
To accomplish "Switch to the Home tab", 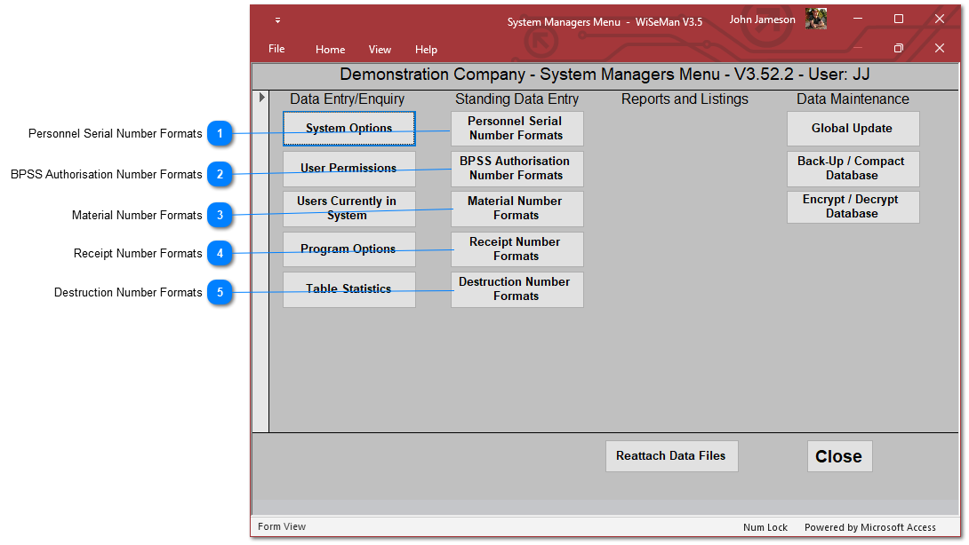I will pyautogui.click(x=330, y=50).
